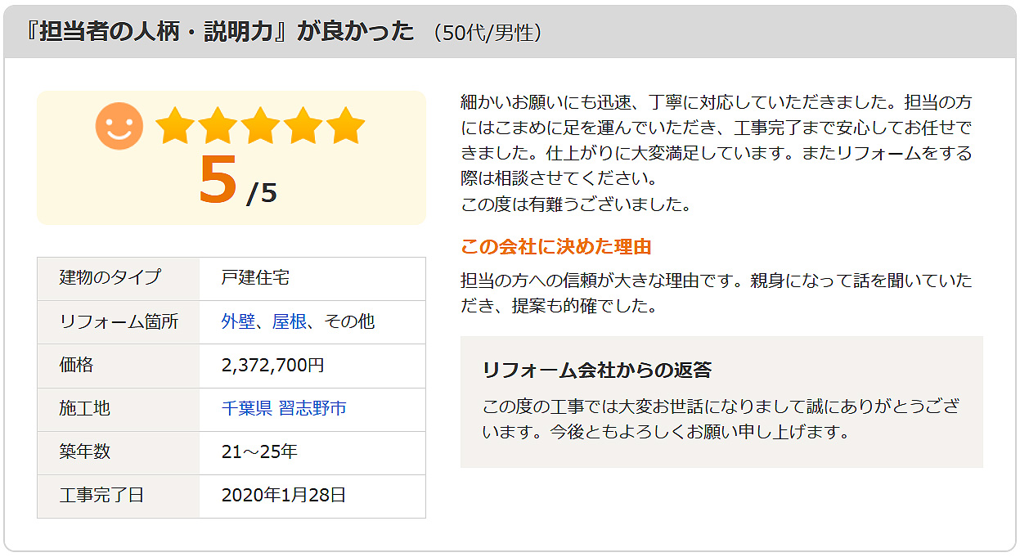
Task: Open the 屋根 reform location link
Action: click(290, 321)
